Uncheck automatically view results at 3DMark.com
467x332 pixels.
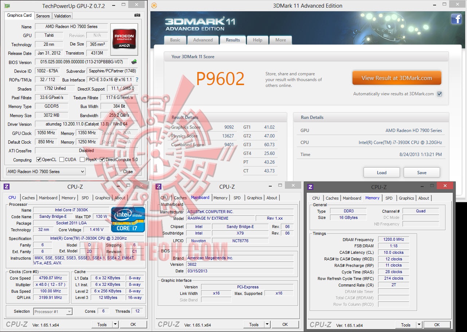[439, 94]
